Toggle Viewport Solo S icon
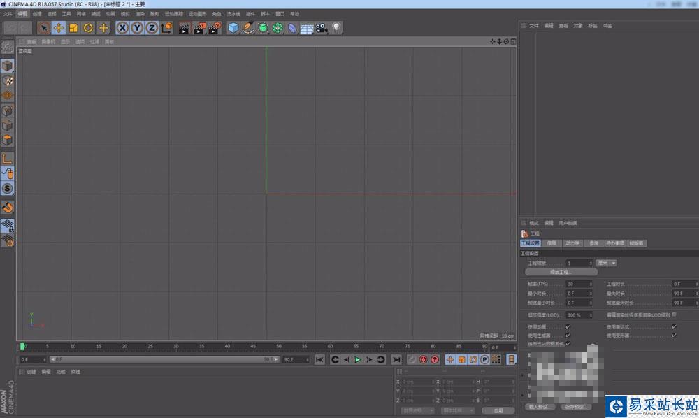699x418 pixels. click(8, 189)
